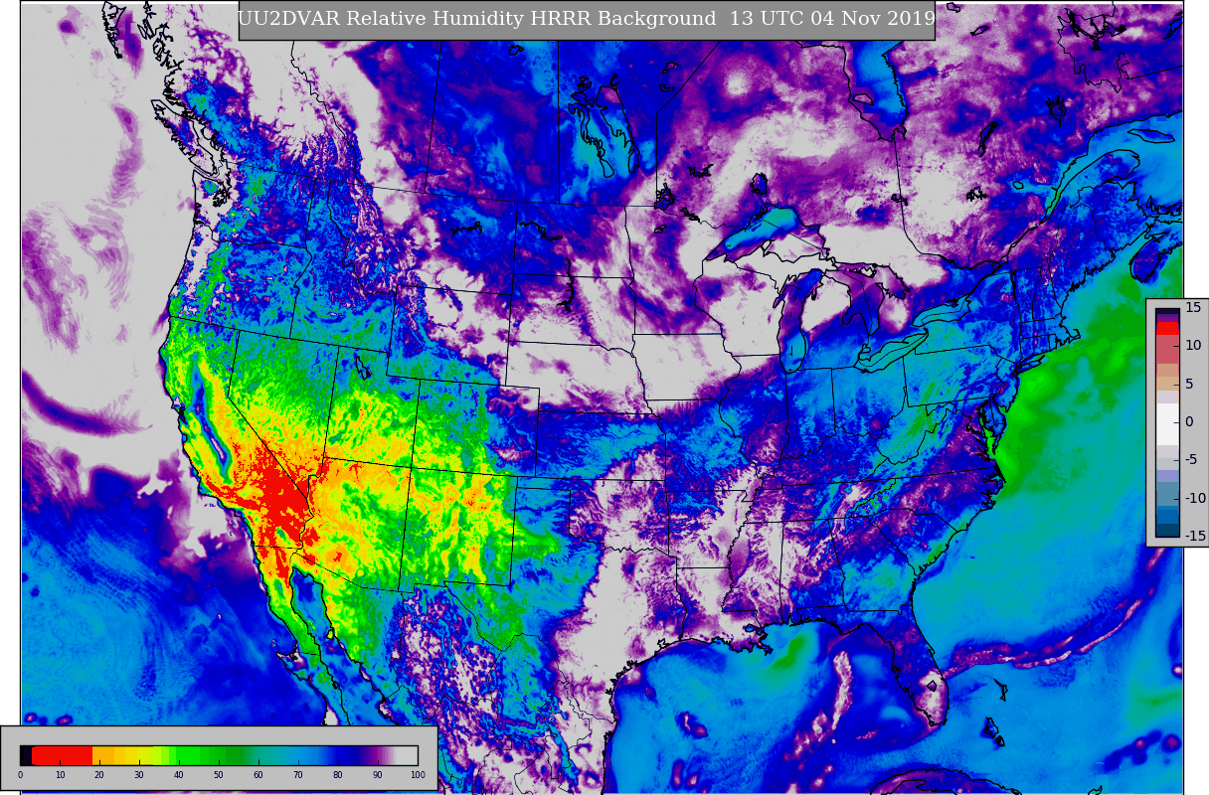
Task: Click the '15' label on right colorbar
Action: 1193,307
